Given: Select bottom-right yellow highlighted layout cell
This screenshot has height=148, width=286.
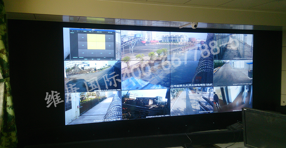Looking at the screenshot, I should tap(101, 45).
